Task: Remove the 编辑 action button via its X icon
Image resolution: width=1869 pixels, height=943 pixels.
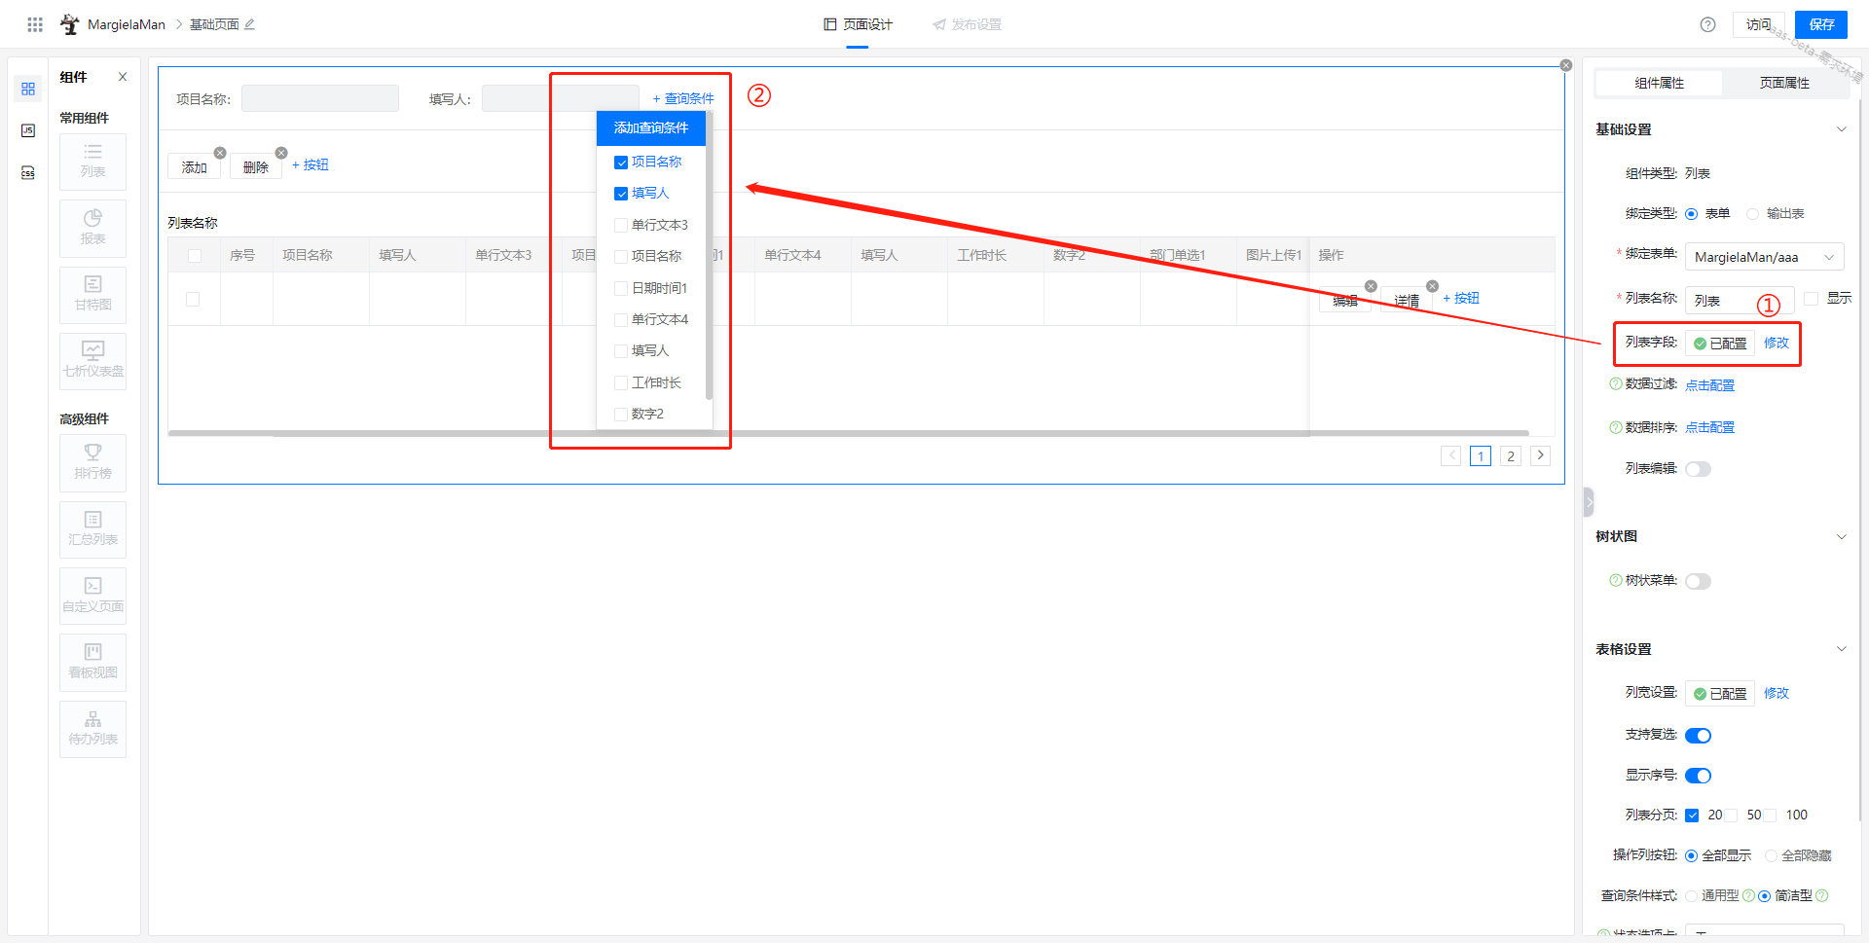Action: point(1371,286)
